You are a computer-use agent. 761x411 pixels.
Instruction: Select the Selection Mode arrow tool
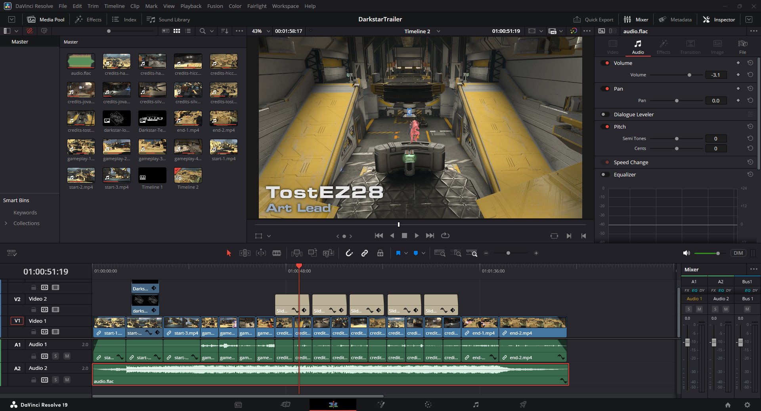pos(229,253)
